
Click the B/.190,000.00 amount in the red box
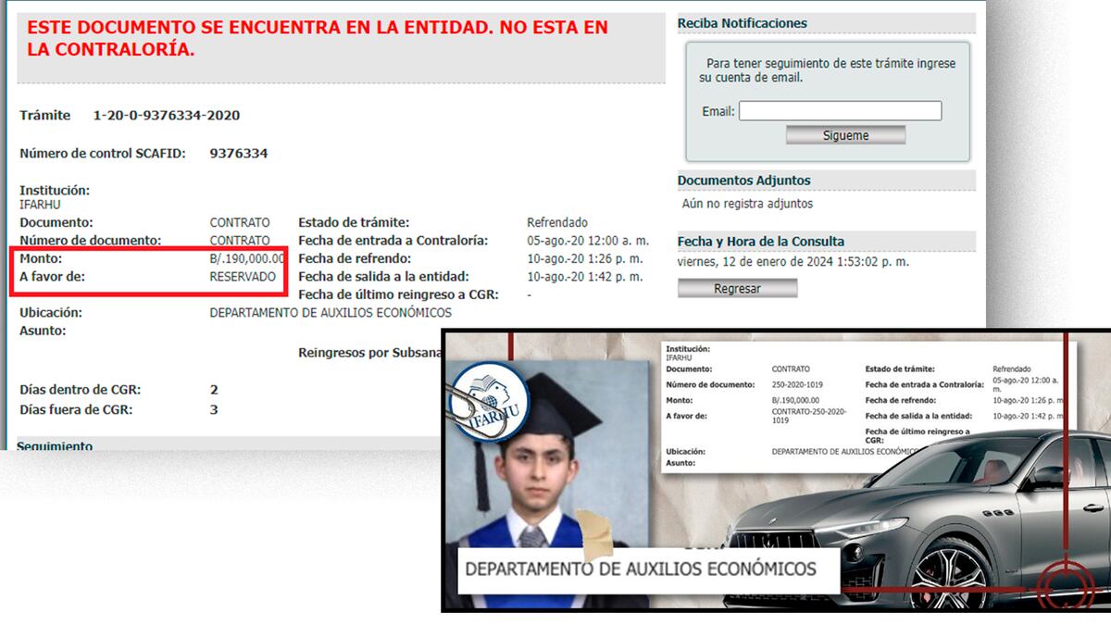(x=246, y=258)
